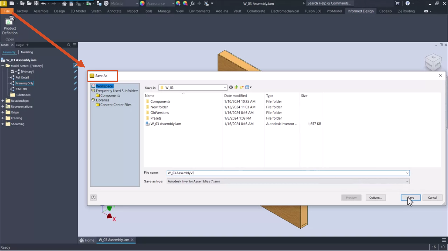Switch to the 3D Model ribbon tab
The height and width of the screenshot is (251, 448).
pyautogui.click(x=78, y=11)
